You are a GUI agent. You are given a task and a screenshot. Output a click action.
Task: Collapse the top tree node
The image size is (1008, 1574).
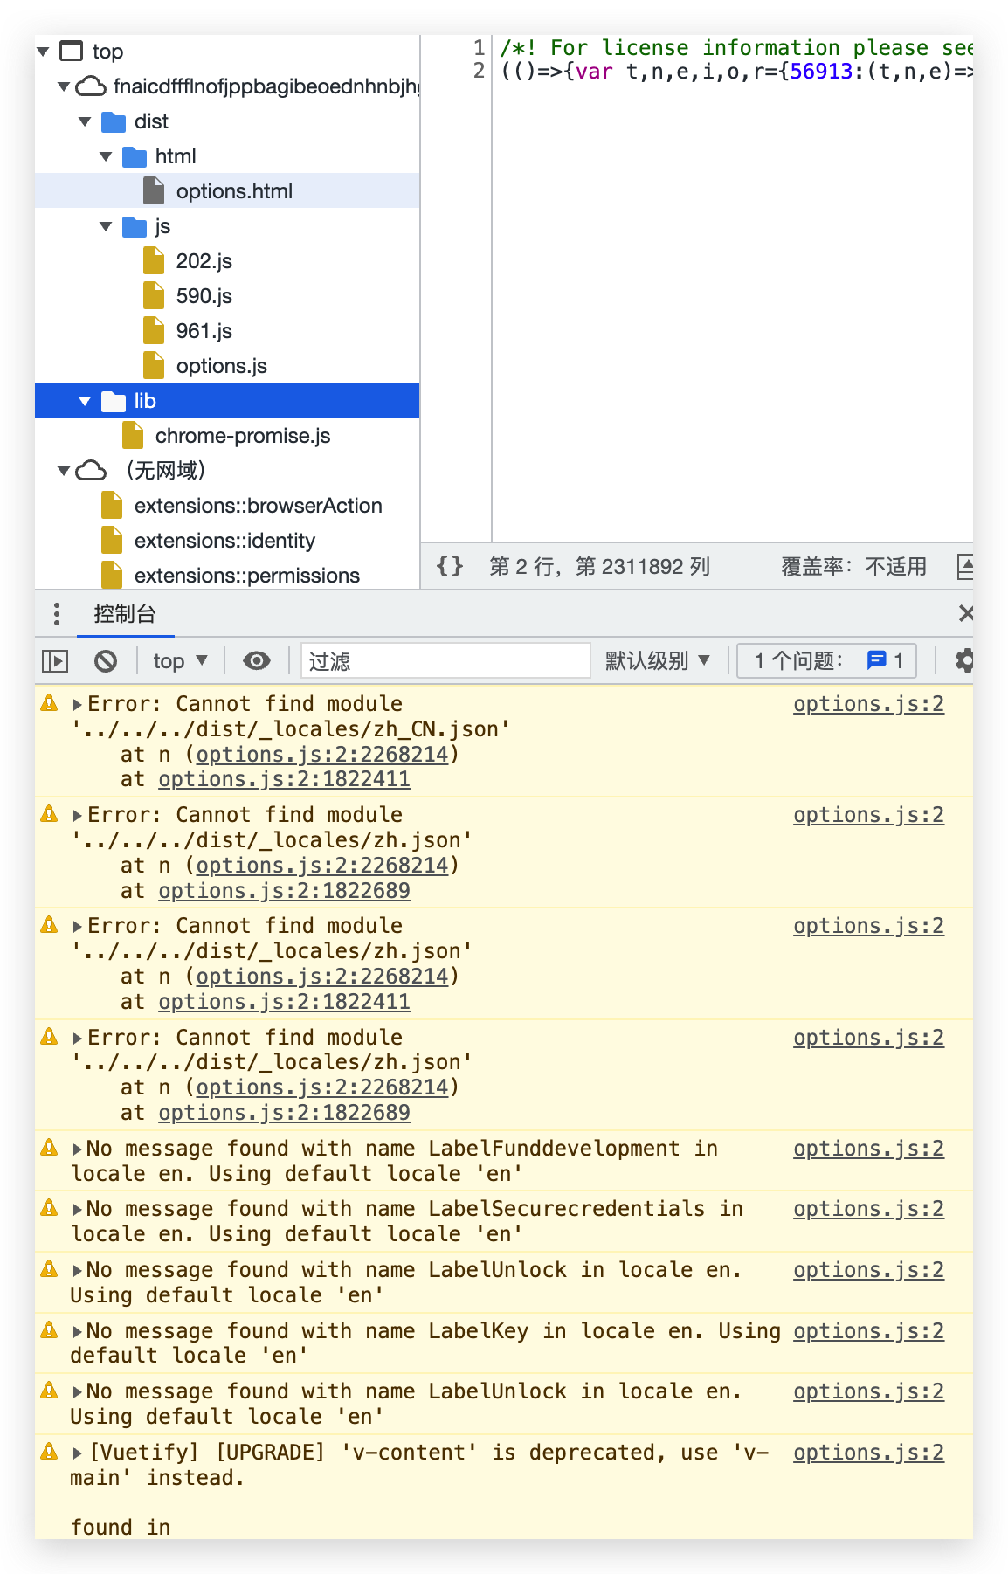pos(43,52)
